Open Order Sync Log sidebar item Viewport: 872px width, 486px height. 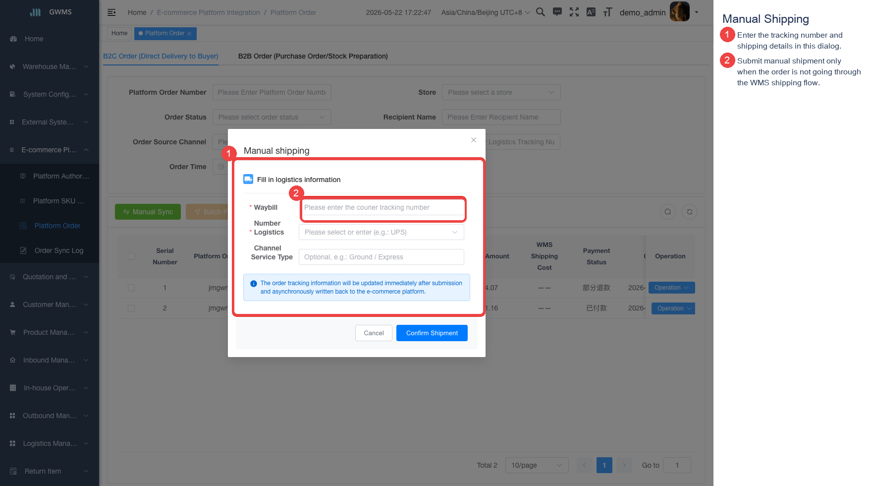[50, 250]
